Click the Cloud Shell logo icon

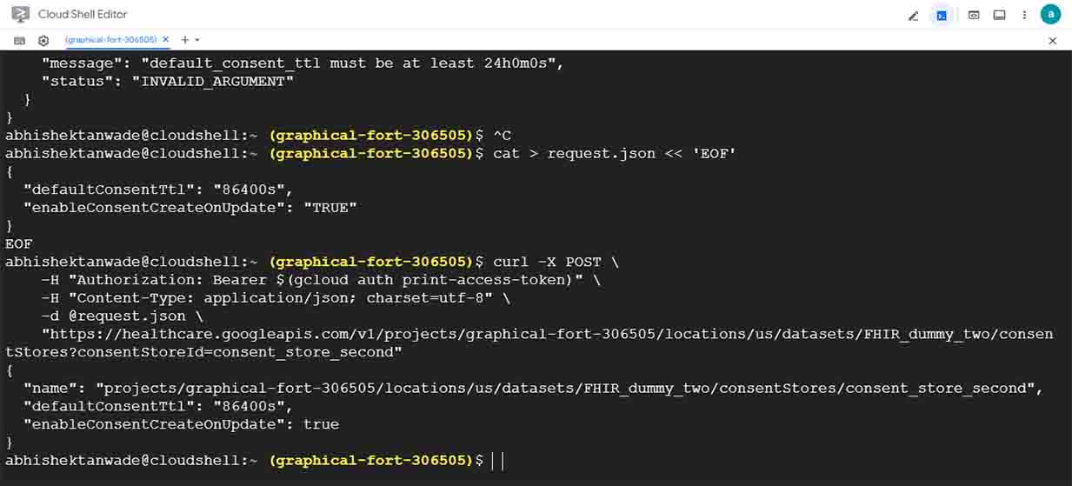point(20,15)
